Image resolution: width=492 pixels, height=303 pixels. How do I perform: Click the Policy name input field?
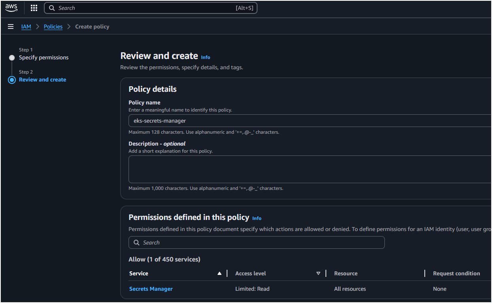pyautogui.click(x=308, y=121)
